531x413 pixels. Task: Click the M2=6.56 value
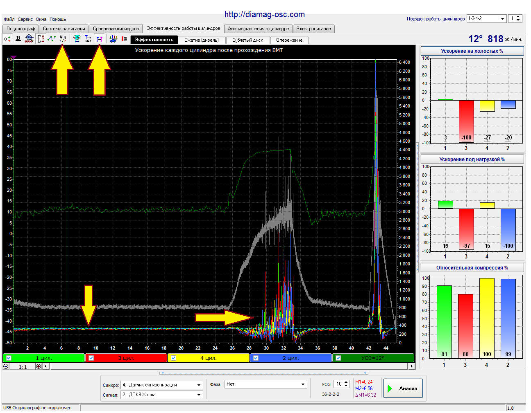click(364, 388)
